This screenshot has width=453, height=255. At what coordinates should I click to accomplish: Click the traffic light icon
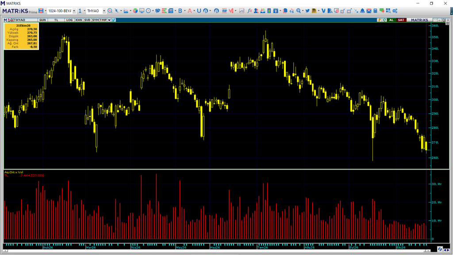(269, 11)
